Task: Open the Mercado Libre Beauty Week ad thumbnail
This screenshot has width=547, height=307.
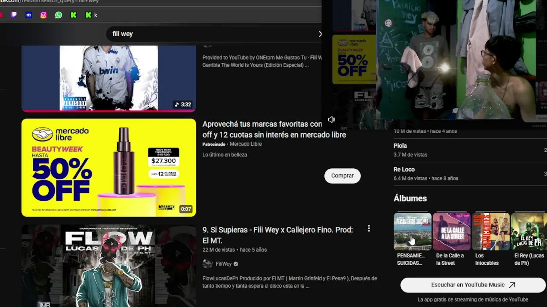Action: click(109, 168)
